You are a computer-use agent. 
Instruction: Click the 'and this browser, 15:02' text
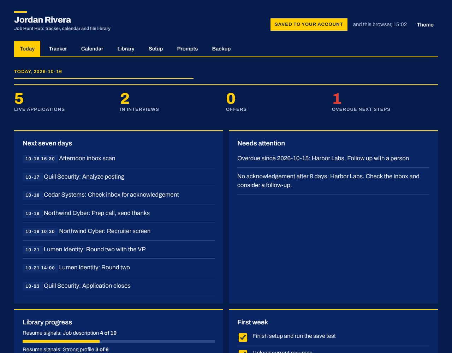[380, 24]
